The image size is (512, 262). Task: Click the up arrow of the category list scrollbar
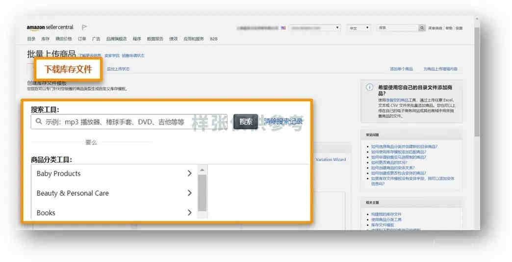pos(202,170)
